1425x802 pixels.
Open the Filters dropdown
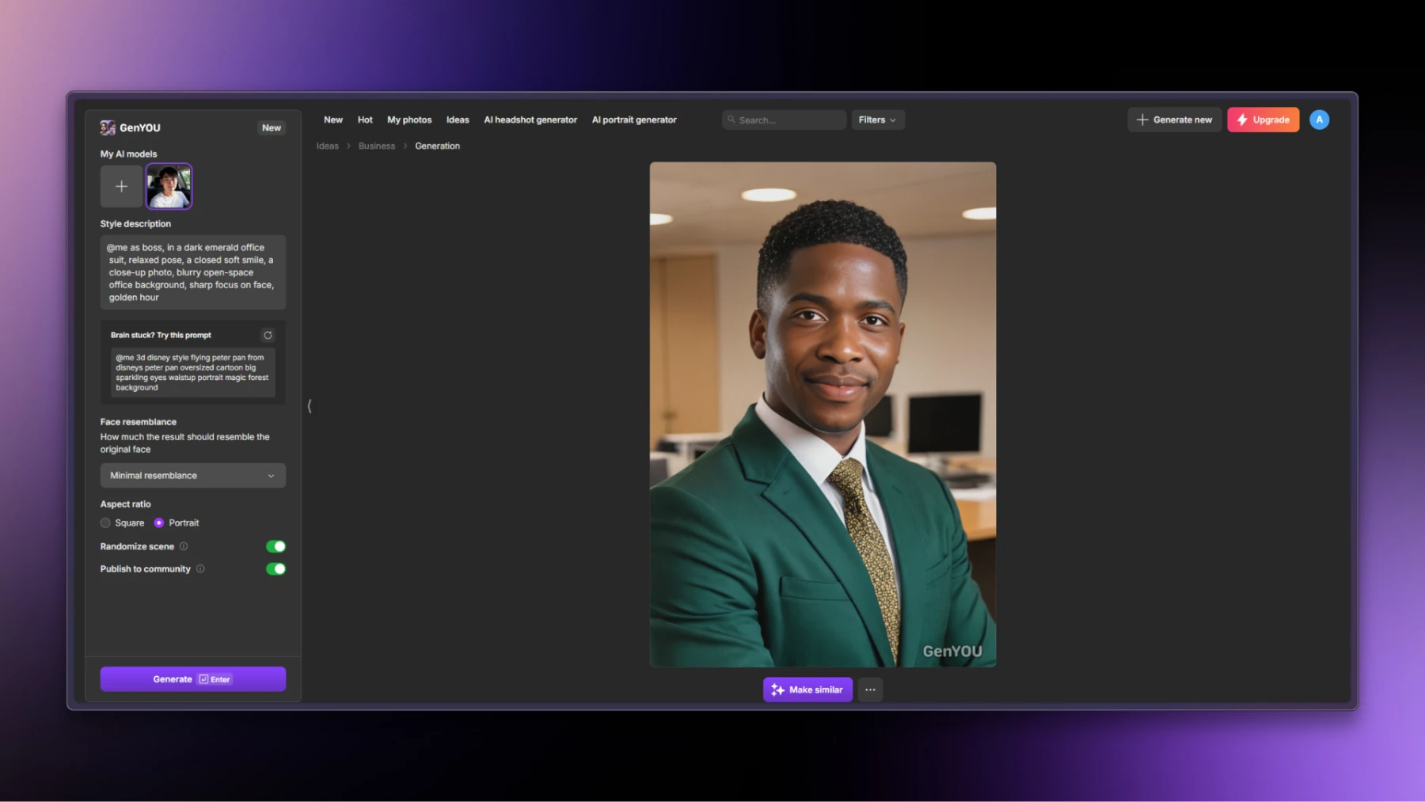tap(877, 120)
